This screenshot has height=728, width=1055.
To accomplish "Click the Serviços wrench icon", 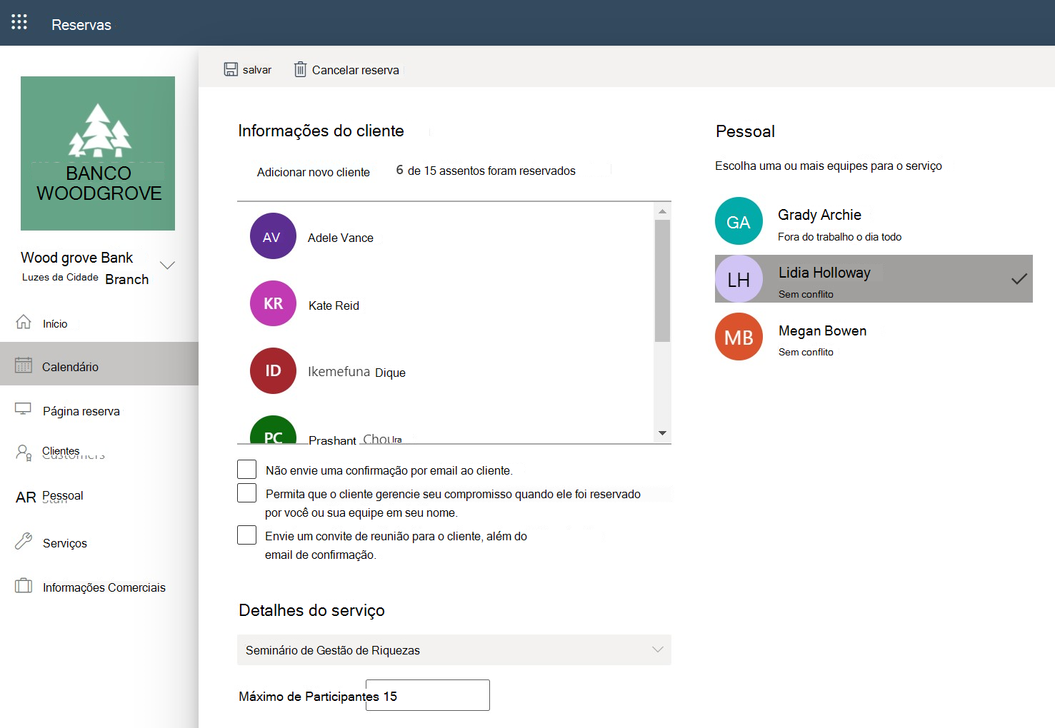I will pyautogui.click(x=24, y=541).
